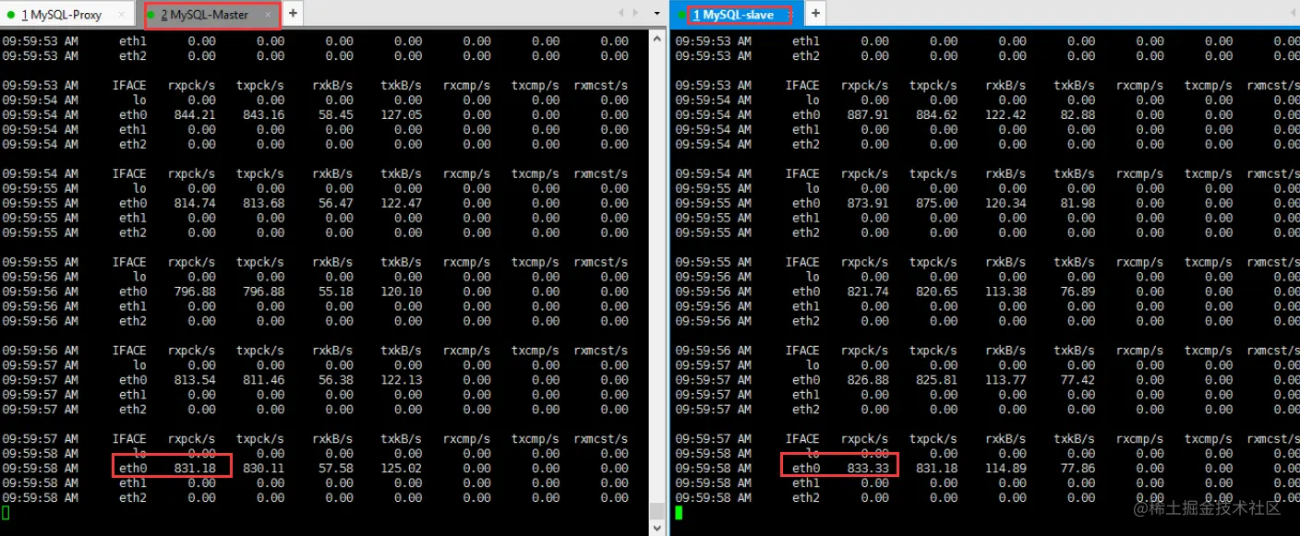Click the green cursor in MySQL-slave terminal
Viewport: 1300px width, 536px height.
tap(679, 512)
